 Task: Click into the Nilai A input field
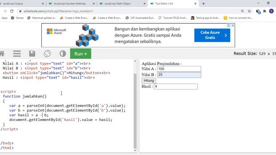coord(179,69)
